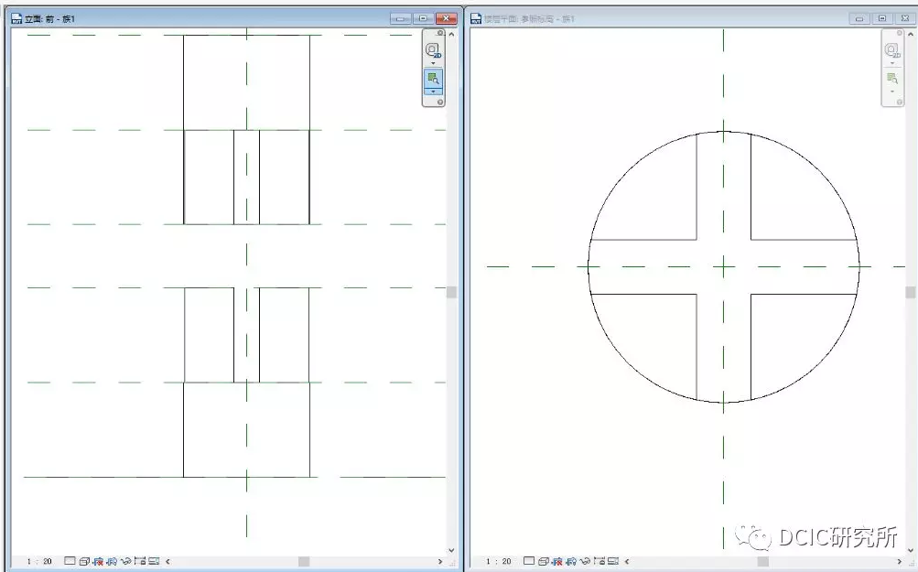Click preview visibility icon in front elevation view bar
918x572 pixels.
click(154, 561)
